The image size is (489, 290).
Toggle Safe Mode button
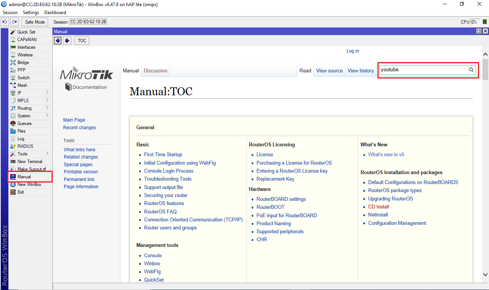pos(35,22)
